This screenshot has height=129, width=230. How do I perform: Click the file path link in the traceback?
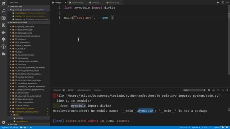tap(142, 96)
